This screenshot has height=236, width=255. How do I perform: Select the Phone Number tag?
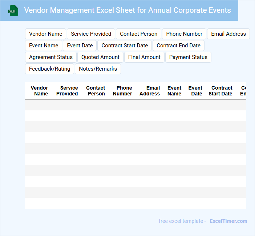click(184, 34)
